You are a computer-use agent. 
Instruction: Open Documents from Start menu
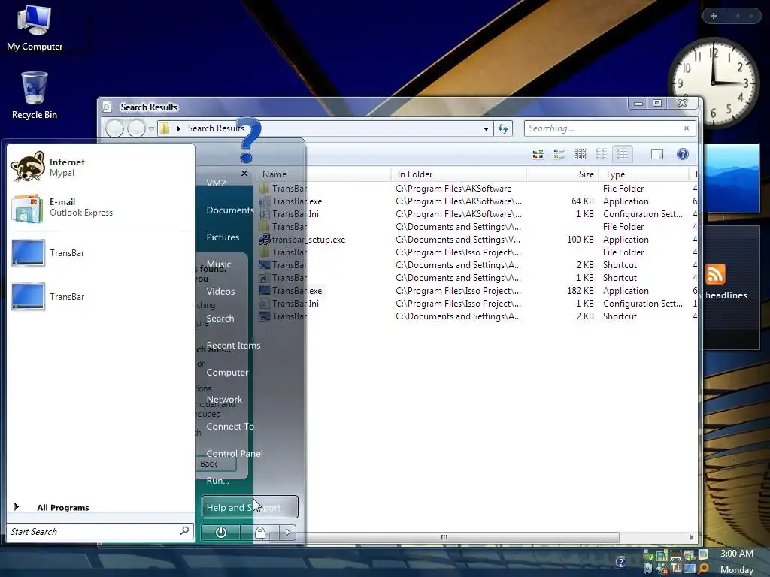[229, 210]
